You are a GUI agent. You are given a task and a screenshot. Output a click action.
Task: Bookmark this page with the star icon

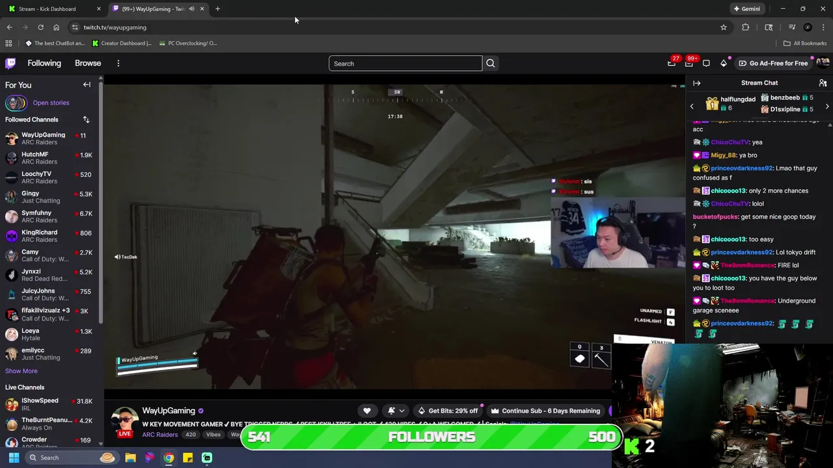point(723,27)
